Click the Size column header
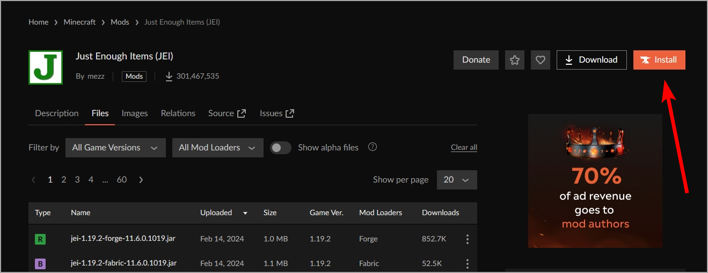Viewport: 708px width, 273px height. (x=270, y=213)
